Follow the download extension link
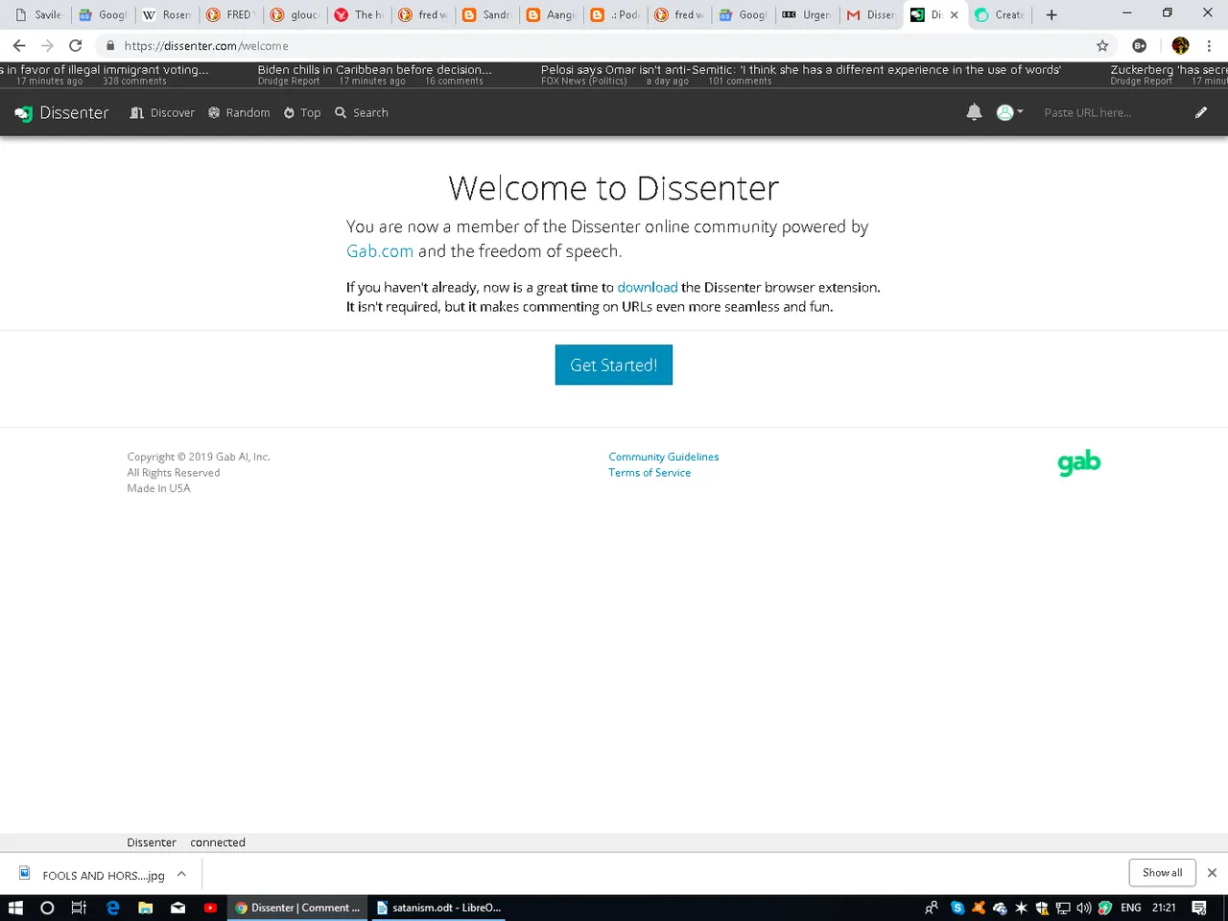 (x=648, y=288)
